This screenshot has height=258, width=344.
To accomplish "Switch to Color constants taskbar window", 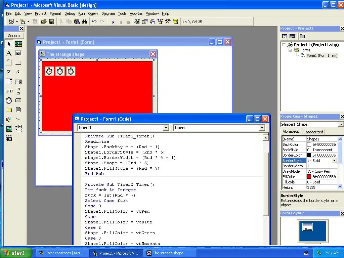I will 62,253.
